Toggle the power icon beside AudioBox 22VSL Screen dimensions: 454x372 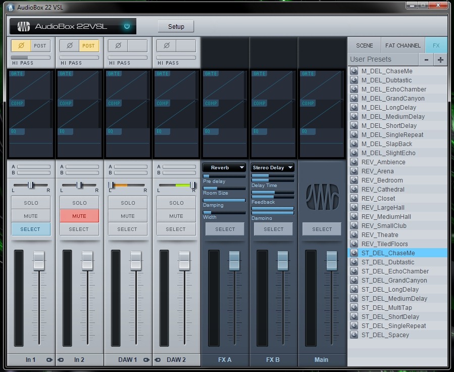[x=127, y=26]
